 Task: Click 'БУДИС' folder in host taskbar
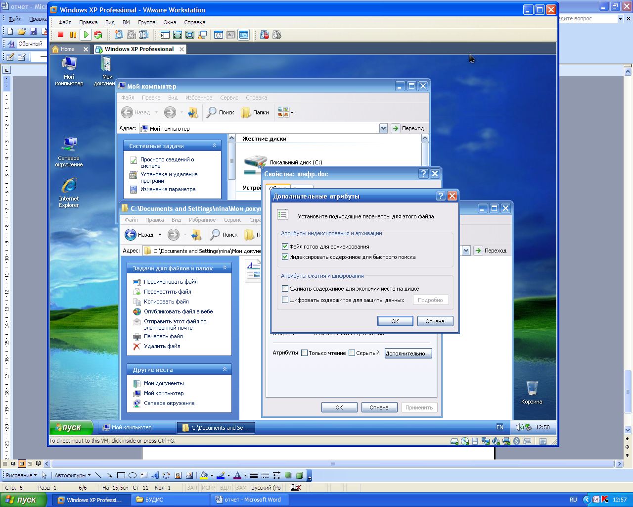pos(170,500)
